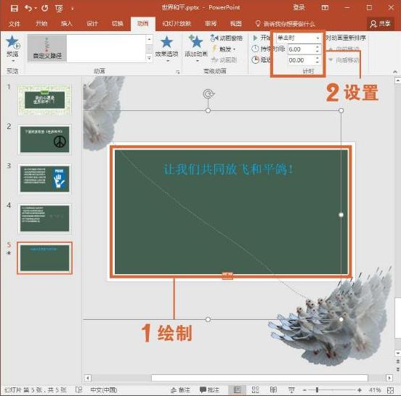The image size is (401, 396).
Task: Switch to the 设计 ribbon tab
Action: pyautogui.click(x=92, y=24)
